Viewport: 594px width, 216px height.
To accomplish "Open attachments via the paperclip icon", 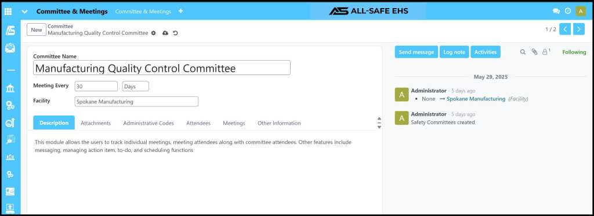I will click(534, 52).
